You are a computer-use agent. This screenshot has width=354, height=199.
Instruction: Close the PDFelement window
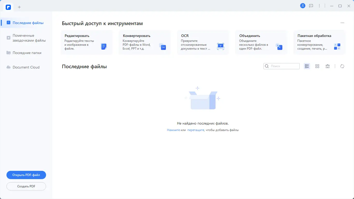pos(349,6)
